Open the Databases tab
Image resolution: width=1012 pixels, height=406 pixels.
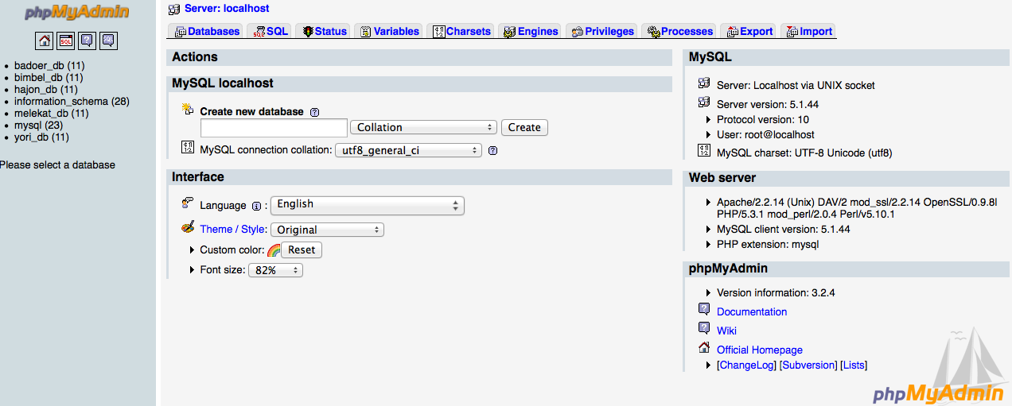tap(206, 31)
